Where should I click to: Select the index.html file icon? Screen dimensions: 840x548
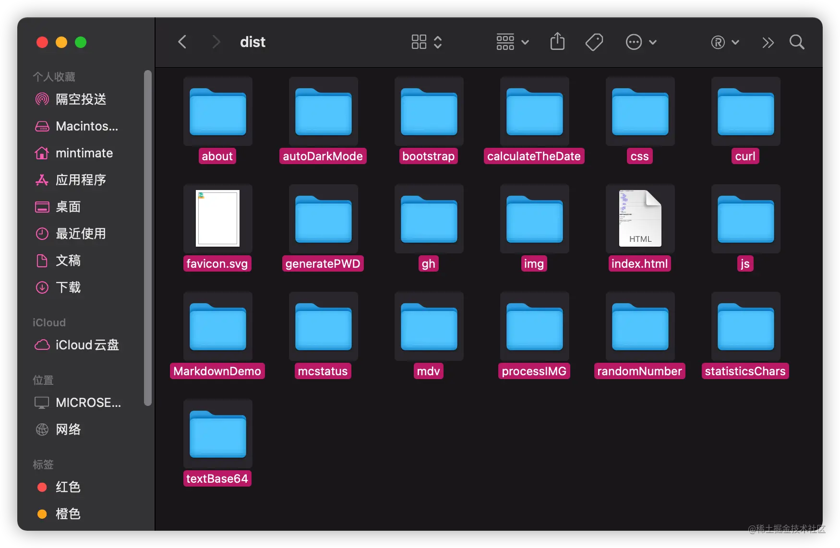point(640,219)
